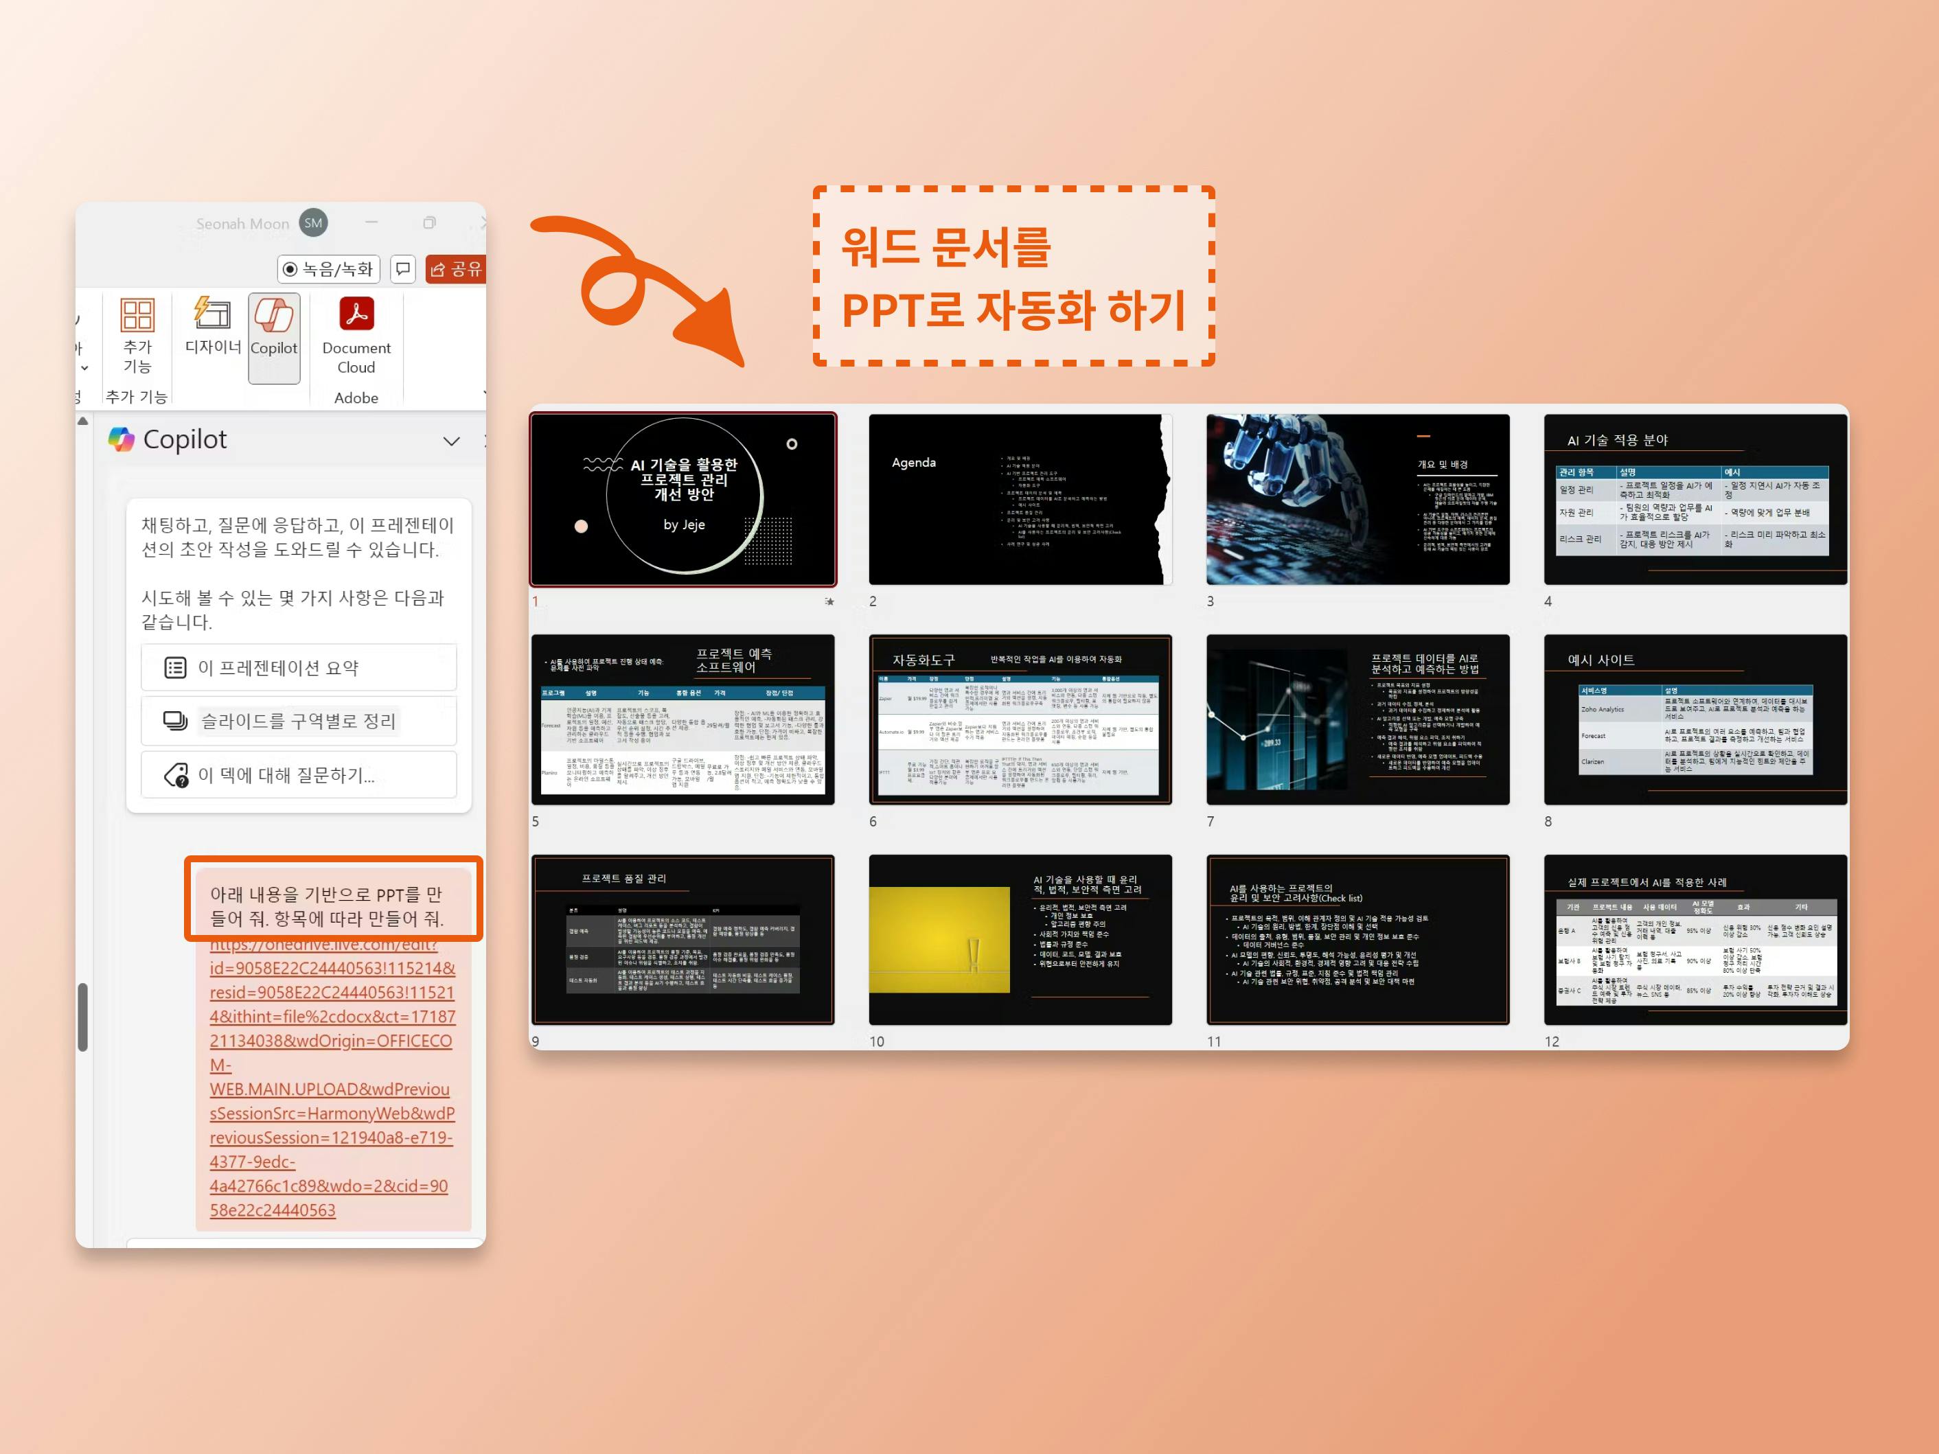Open the comments speech-bubble icon
This screenshot has width=1939, height=1454.
click(x=403, y=268)
